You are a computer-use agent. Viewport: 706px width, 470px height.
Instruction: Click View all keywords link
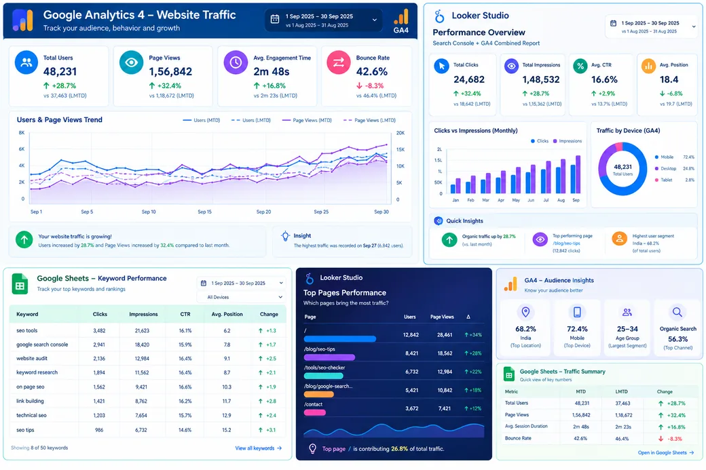tap(259, 448)
